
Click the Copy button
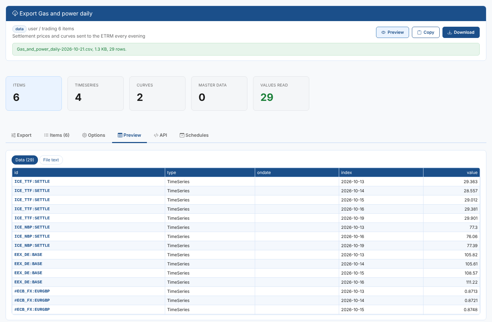(x=426, y=32)
